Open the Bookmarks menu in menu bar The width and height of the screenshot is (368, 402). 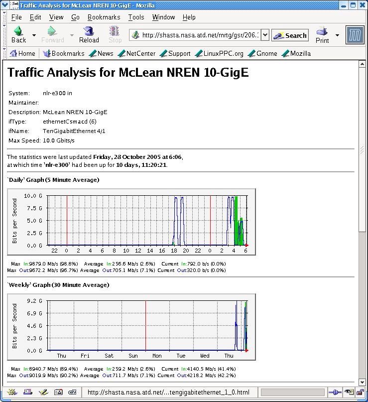pos(104,17)
